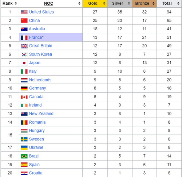Screen dimensions: 182x177
Task: Sort table by Rank column arrows
Action: 16,3
